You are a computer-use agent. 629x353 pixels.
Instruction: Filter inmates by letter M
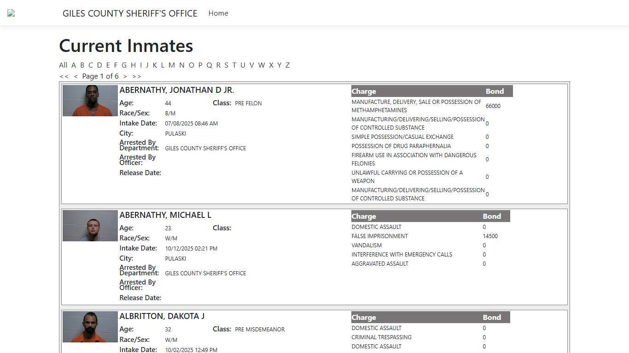(172, 65)
